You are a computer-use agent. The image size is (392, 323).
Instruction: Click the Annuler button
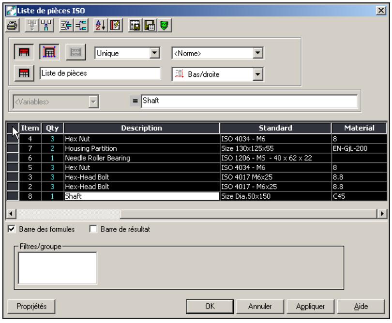[x=260, y=306]
